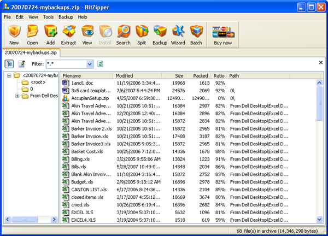This screenshot has width=328, height=236.
Task: Sort by the Ratio column header
Action: [219, 76]
